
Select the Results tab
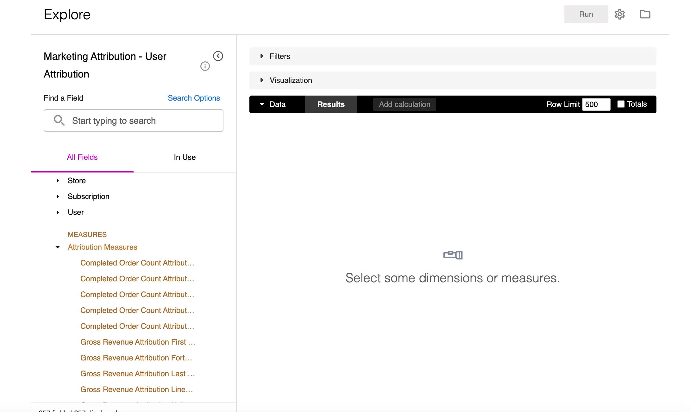(331, 104)
